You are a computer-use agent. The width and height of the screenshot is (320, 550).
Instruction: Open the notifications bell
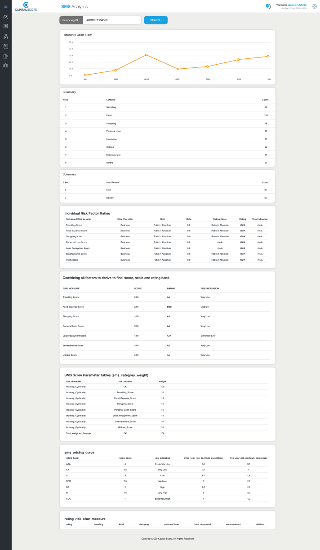(x=268, y=6)
